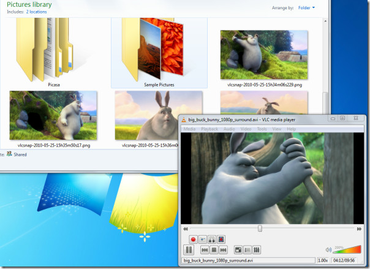Screen dimensions: 370x269
Task: Close the VLC media player window
Action: click(x=356, y=118)
